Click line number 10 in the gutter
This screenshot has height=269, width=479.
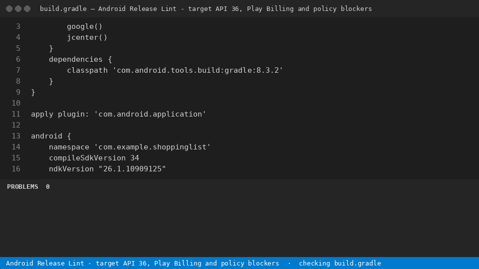click(16, 103)
